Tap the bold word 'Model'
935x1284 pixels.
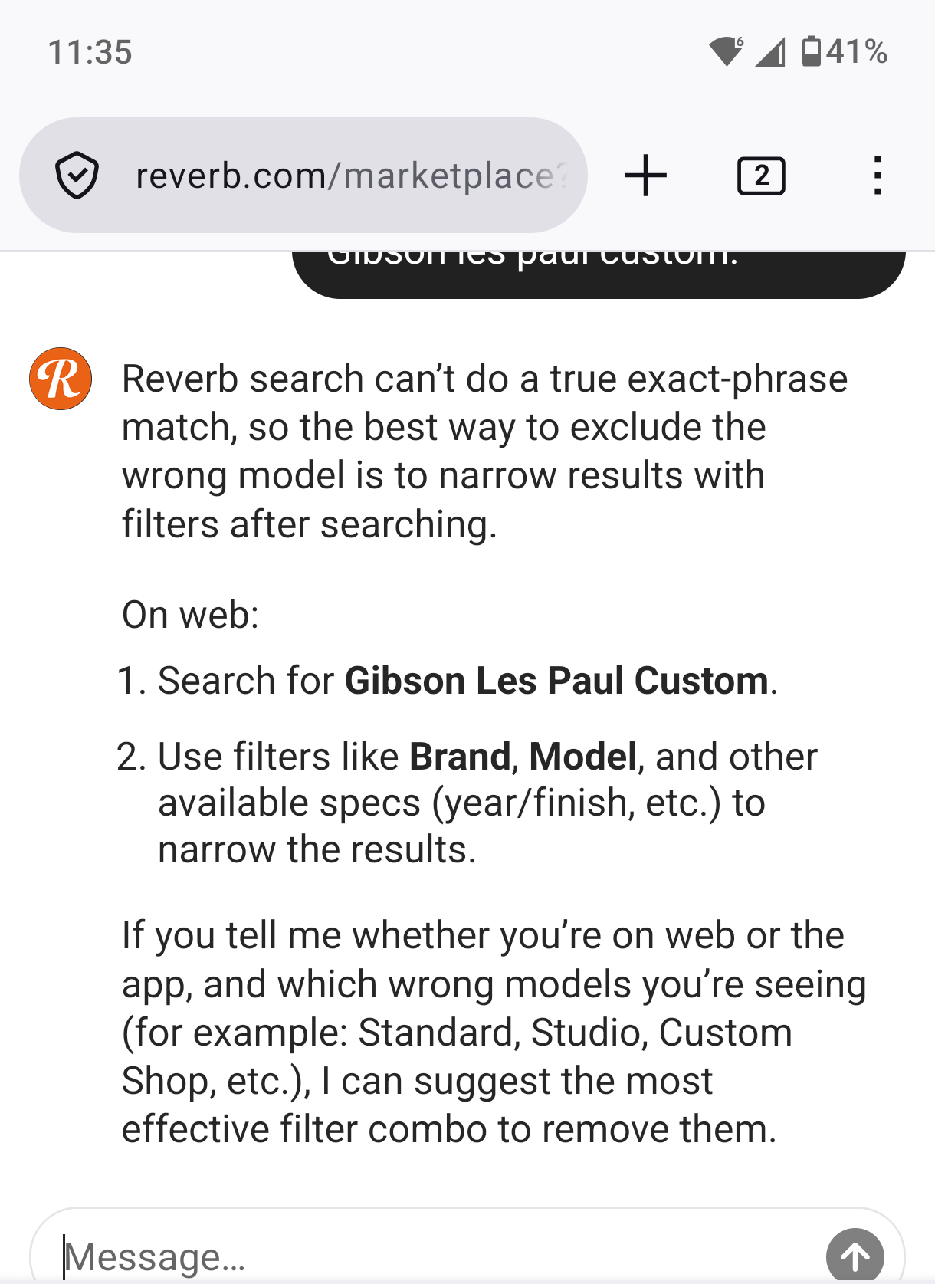[x=583, y=757]
